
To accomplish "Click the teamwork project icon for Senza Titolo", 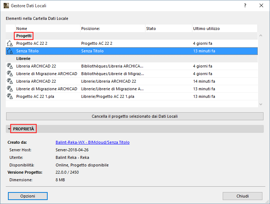I will pos(10,51).
